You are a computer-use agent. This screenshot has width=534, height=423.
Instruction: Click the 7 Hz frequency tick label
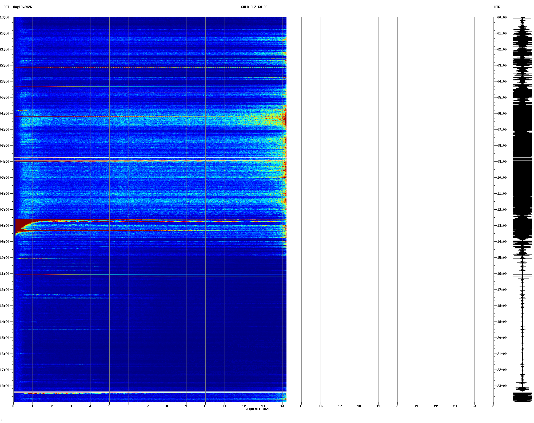point(148,406)
